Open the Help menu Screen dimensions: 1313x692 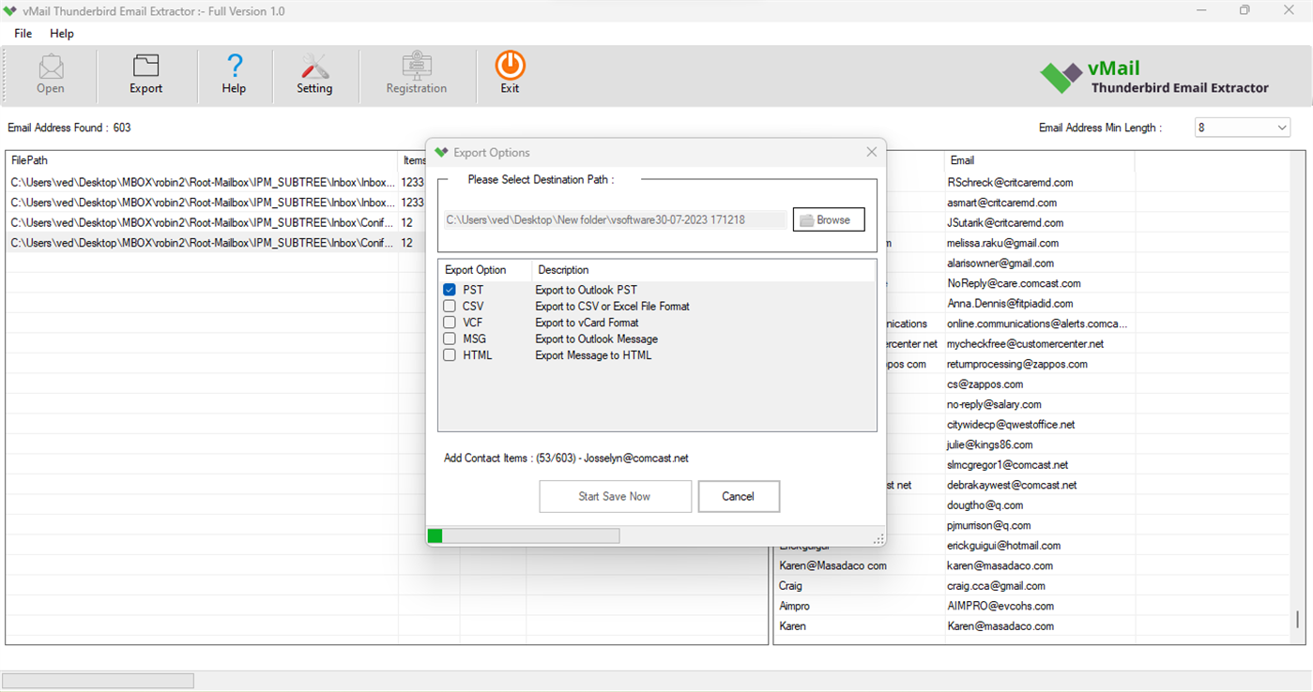tap(62, 33)
